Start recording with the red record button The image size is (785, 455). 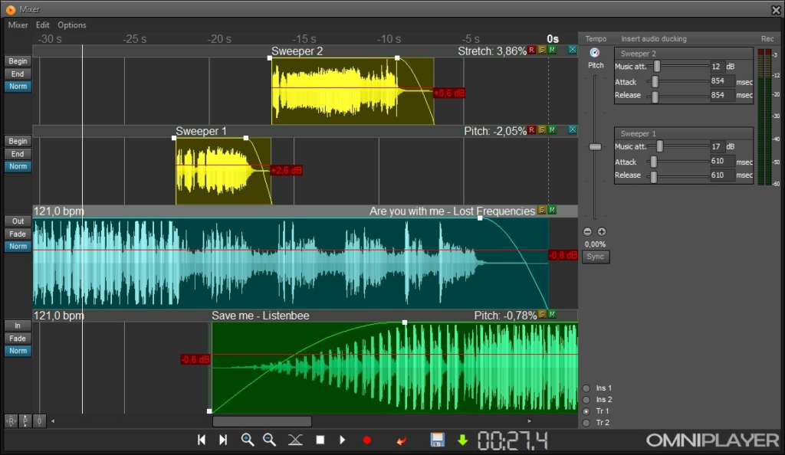click(x=367, y=440)
